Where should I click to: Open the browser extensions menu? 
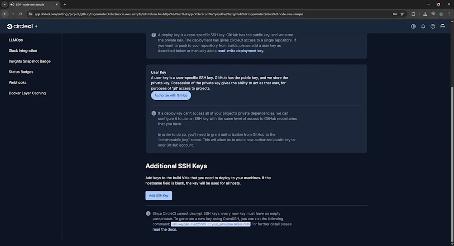click(x=413, y=14)
